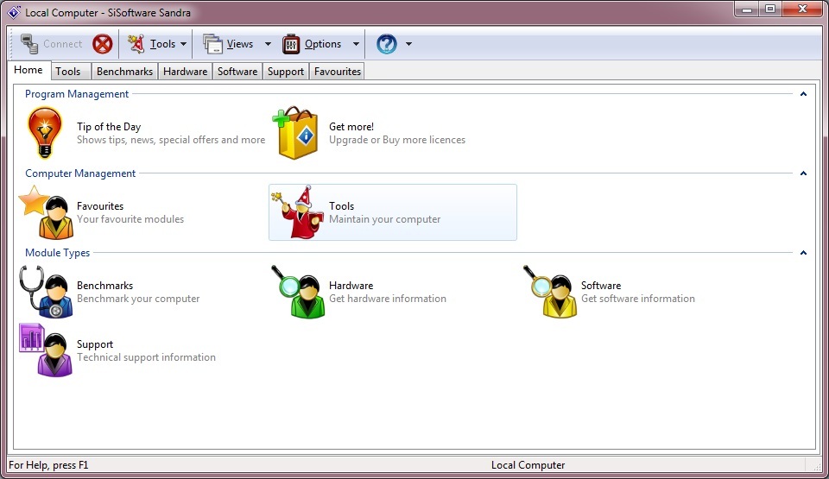Expand the Options toolbar dropdown arrow
This screenshot has width=829, height=479.
(356, 44)
